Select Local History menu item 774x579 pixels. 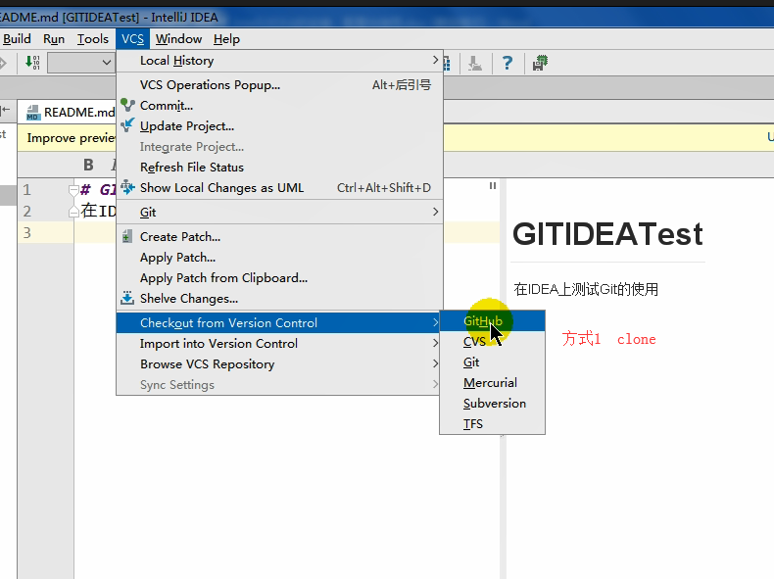tap(279, 60)
